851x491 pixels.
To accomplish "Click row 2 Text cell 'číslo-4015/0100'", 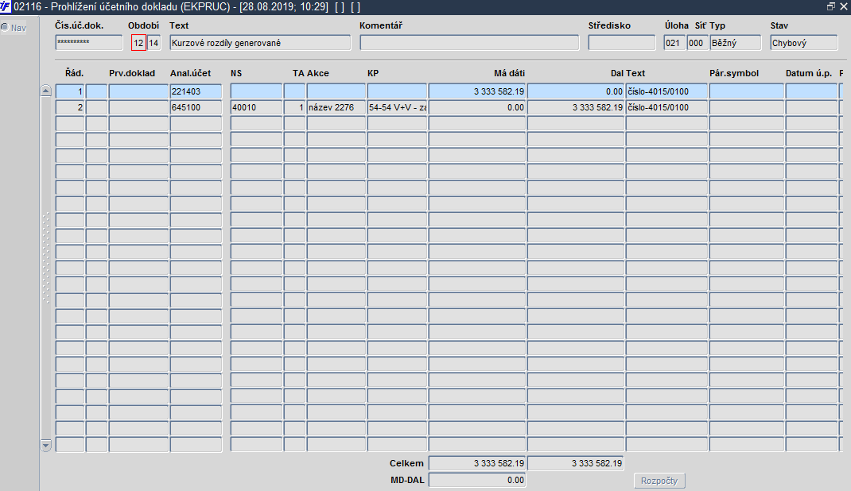I will tap(666, 107).
